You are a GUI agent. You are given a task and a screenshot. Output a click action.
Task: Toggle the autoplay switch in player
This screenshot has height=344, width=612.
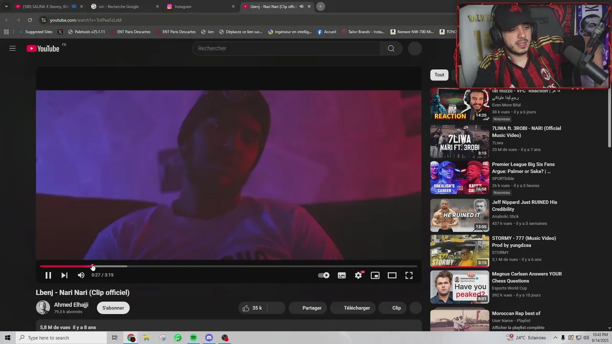(324, 275)
